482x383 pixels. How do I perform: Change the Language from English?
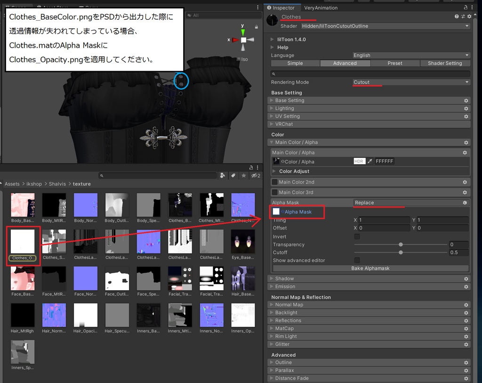[410, 55]
